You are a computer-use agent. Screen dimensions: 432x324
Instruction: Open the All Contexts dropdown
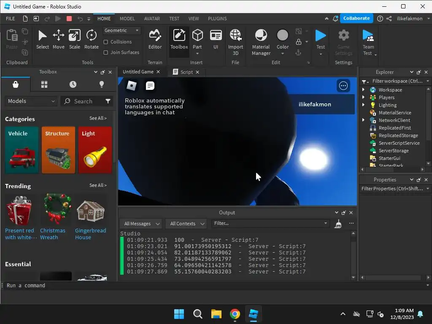pos(186,224)
